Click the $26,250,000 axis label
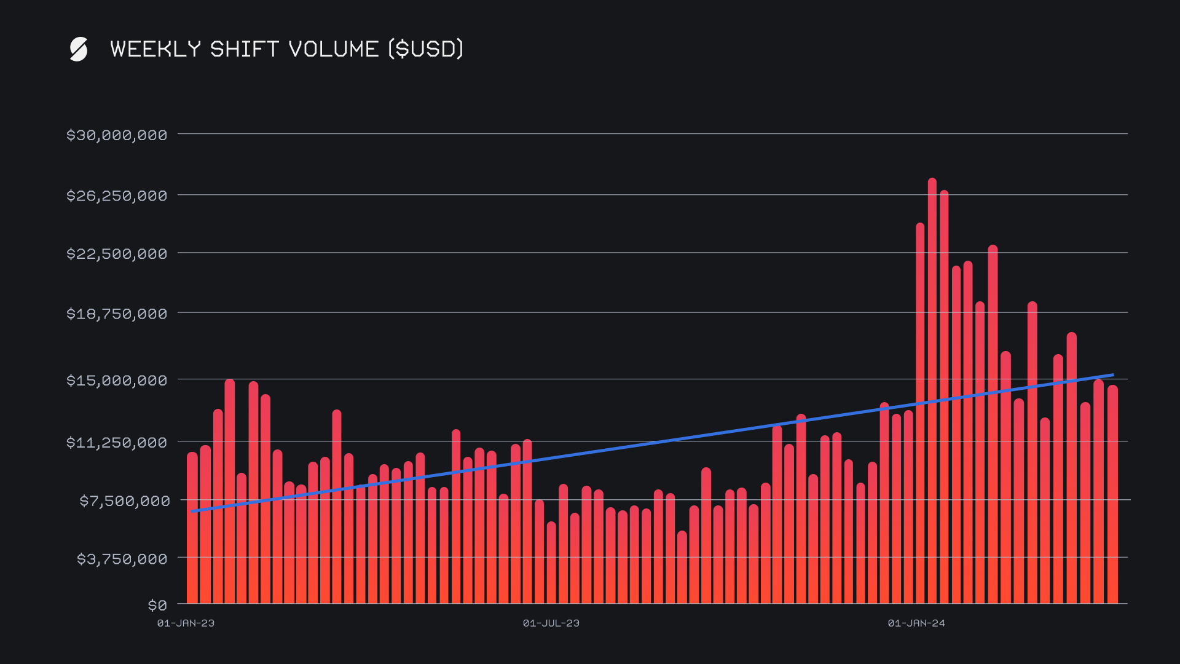Image resolution: width=1180 pixels, height=664 pixels. click(117, 196)
